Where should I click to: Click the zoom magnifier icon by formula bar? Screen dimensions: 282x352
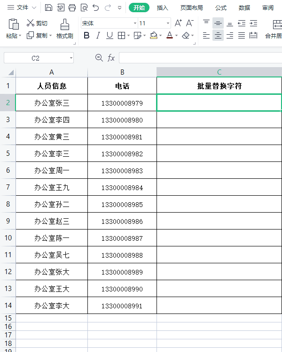99,58
